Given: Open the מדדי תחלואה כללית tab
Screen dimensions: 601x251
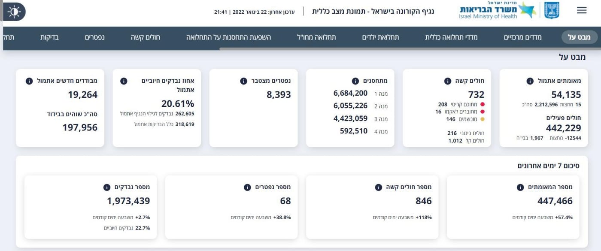Looking at the screenshot, I should point(451,37).
